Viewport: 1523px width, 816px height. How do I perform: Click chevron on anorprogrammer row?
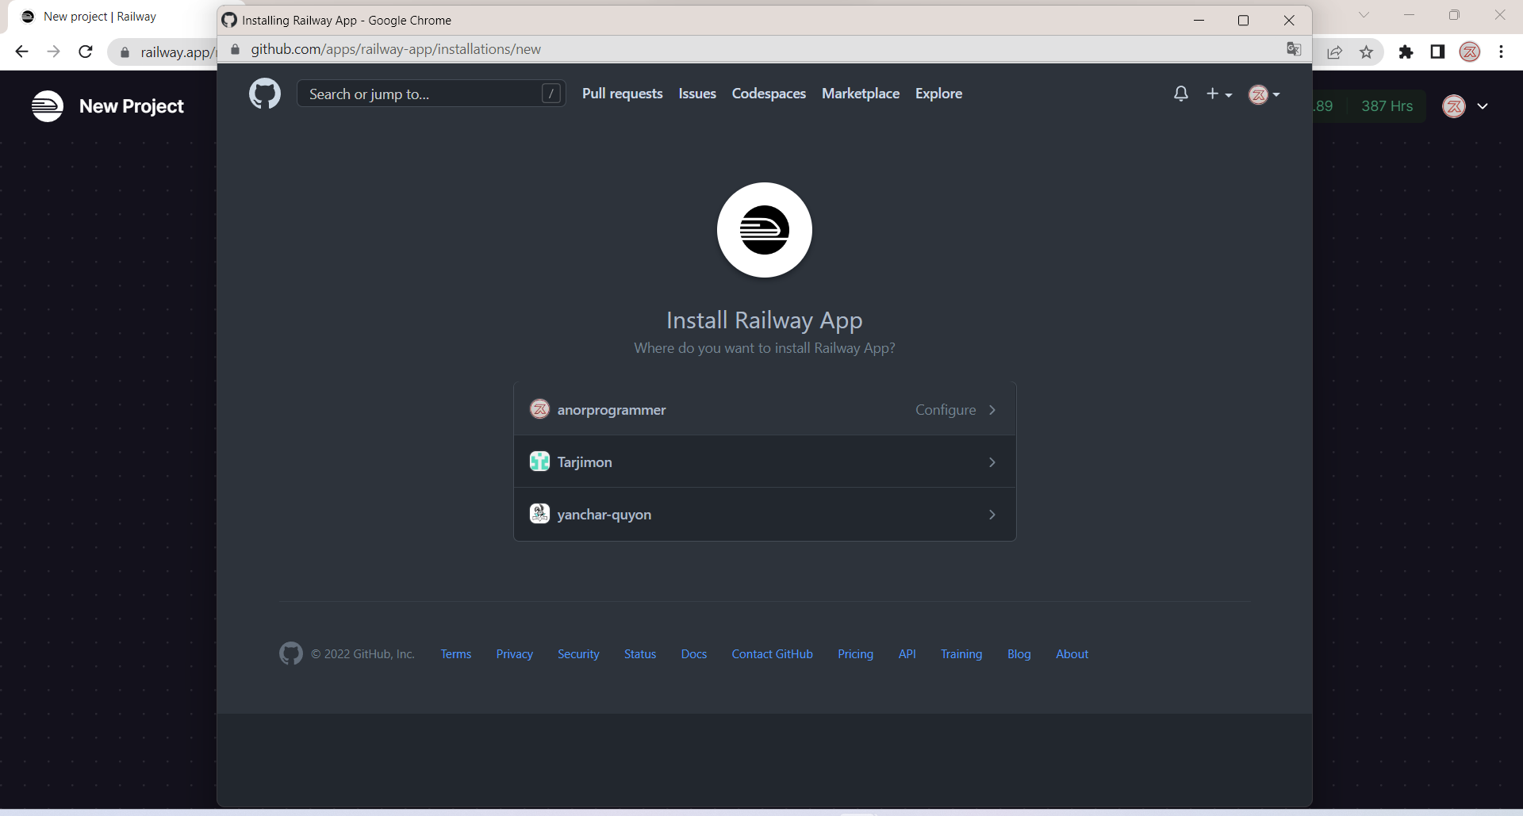click(x=992, y=410)
